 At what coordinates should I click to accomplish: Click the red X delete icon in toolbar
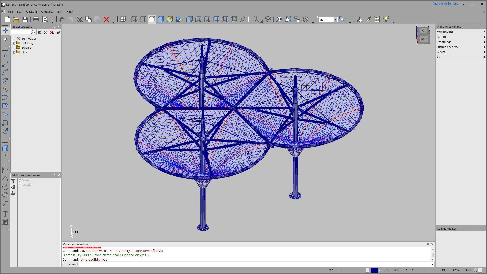(106, 20)
